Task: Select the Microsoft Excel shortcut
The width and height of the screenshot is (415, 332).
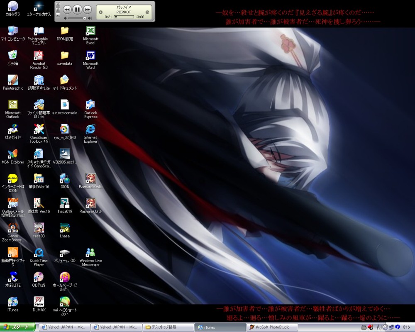Action: point(90,35)
